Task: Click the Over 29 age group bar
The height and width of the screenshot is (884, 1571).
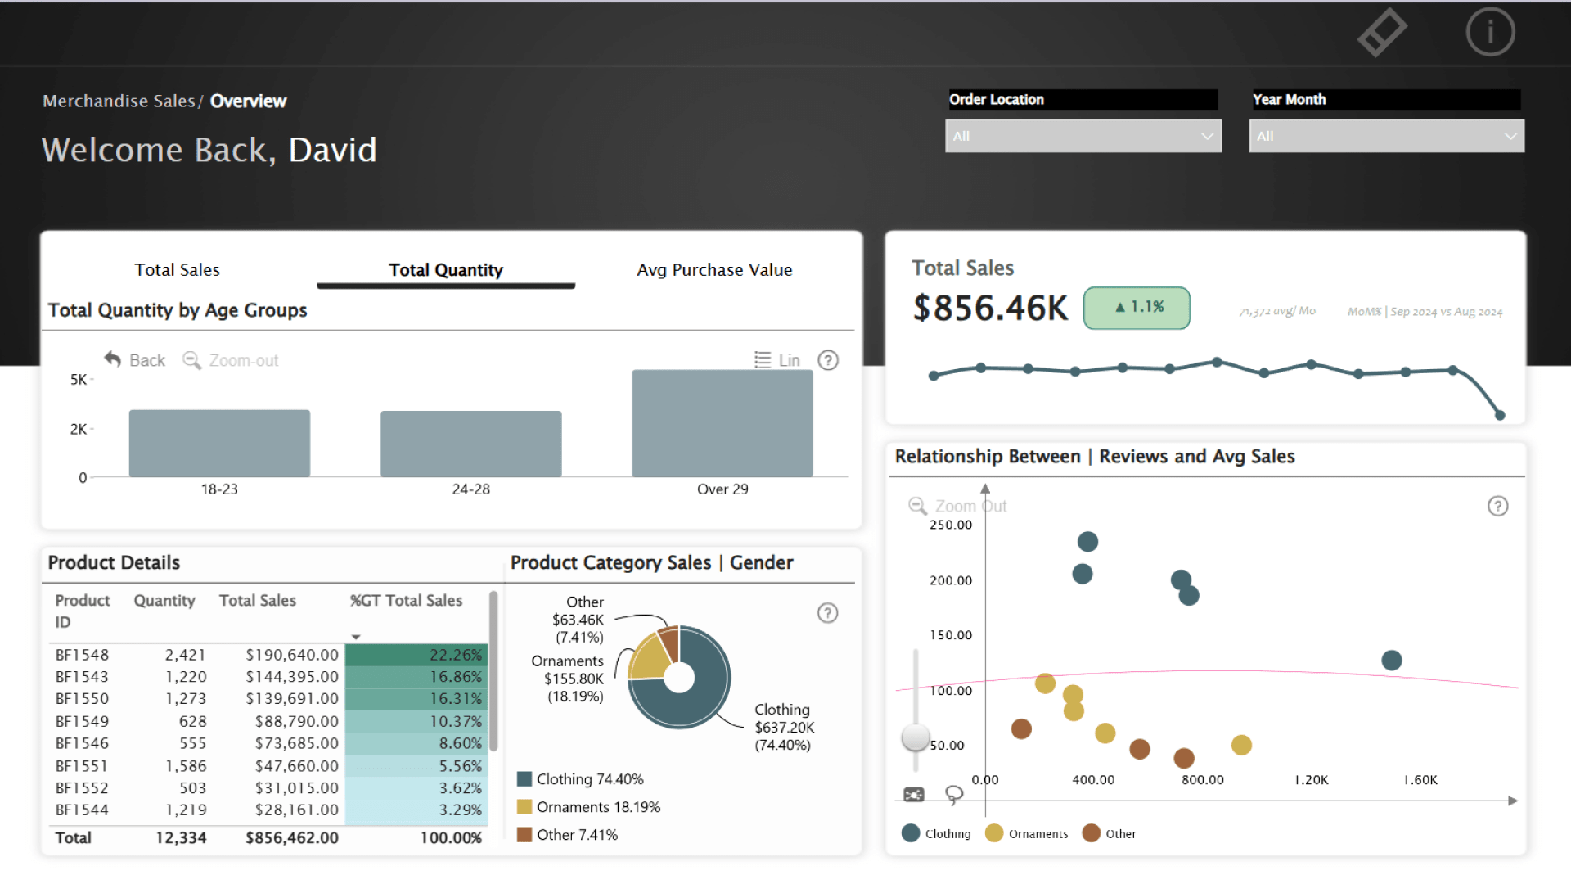Action: (722, 423)
